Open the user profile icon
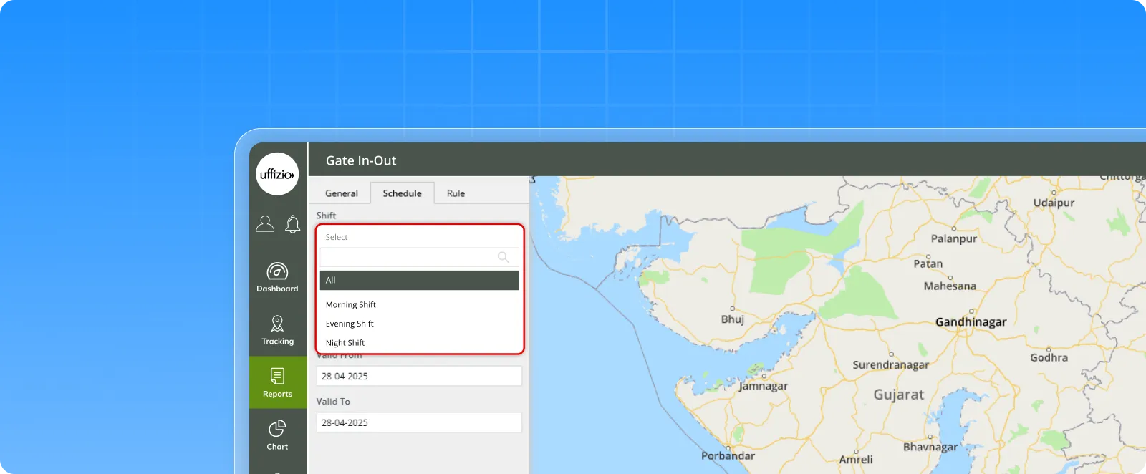The height and width of the screenshot is (474, 1146). tap(265, 224)
